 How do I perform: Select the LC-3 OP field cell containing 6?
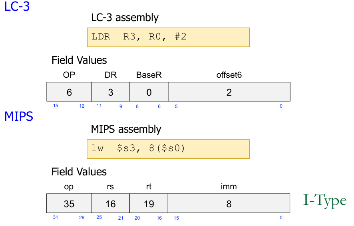[x=69, y=92]
